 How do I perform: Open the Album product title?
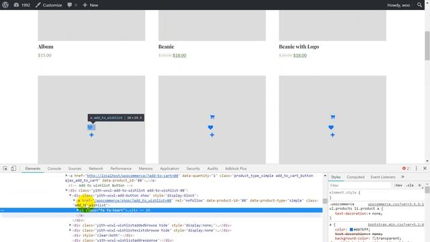coord(46,46)
